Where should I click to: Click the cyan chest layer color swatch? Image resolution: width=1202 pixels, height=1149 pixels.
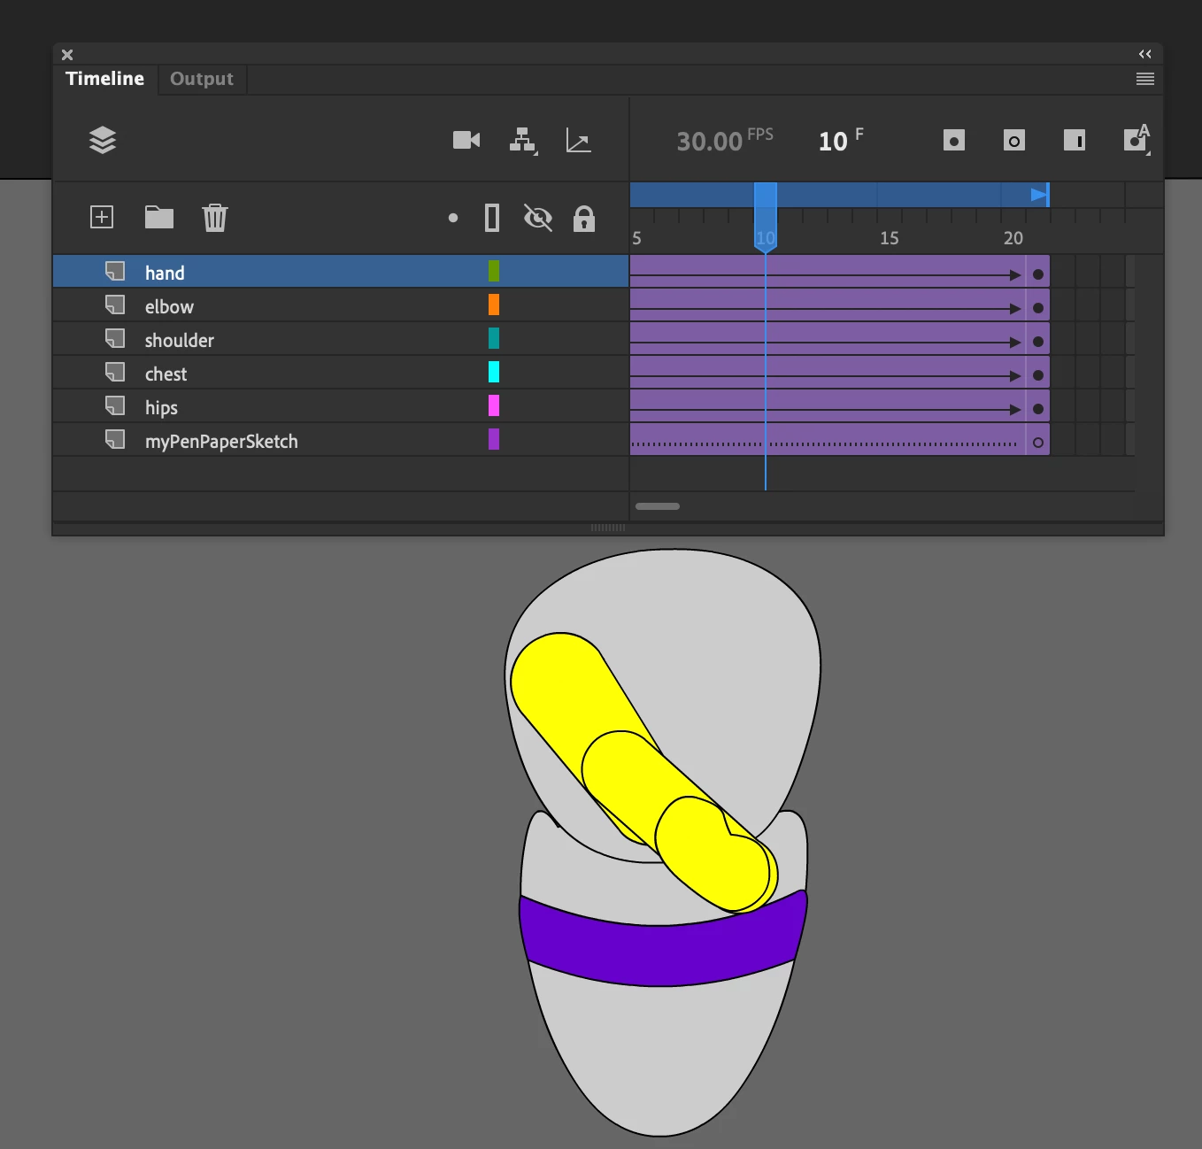click(494, 372)
